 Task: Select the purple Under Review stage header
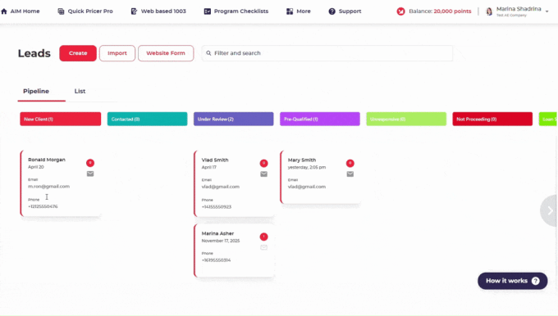click(233, 119)
